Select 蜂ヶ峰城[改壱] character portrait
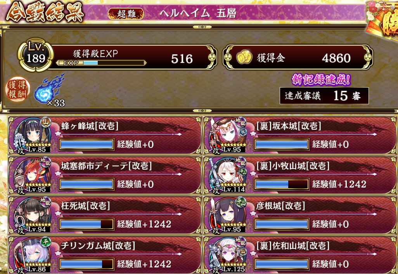The width and height of the screenshot is (398, 274). [32, 135]
